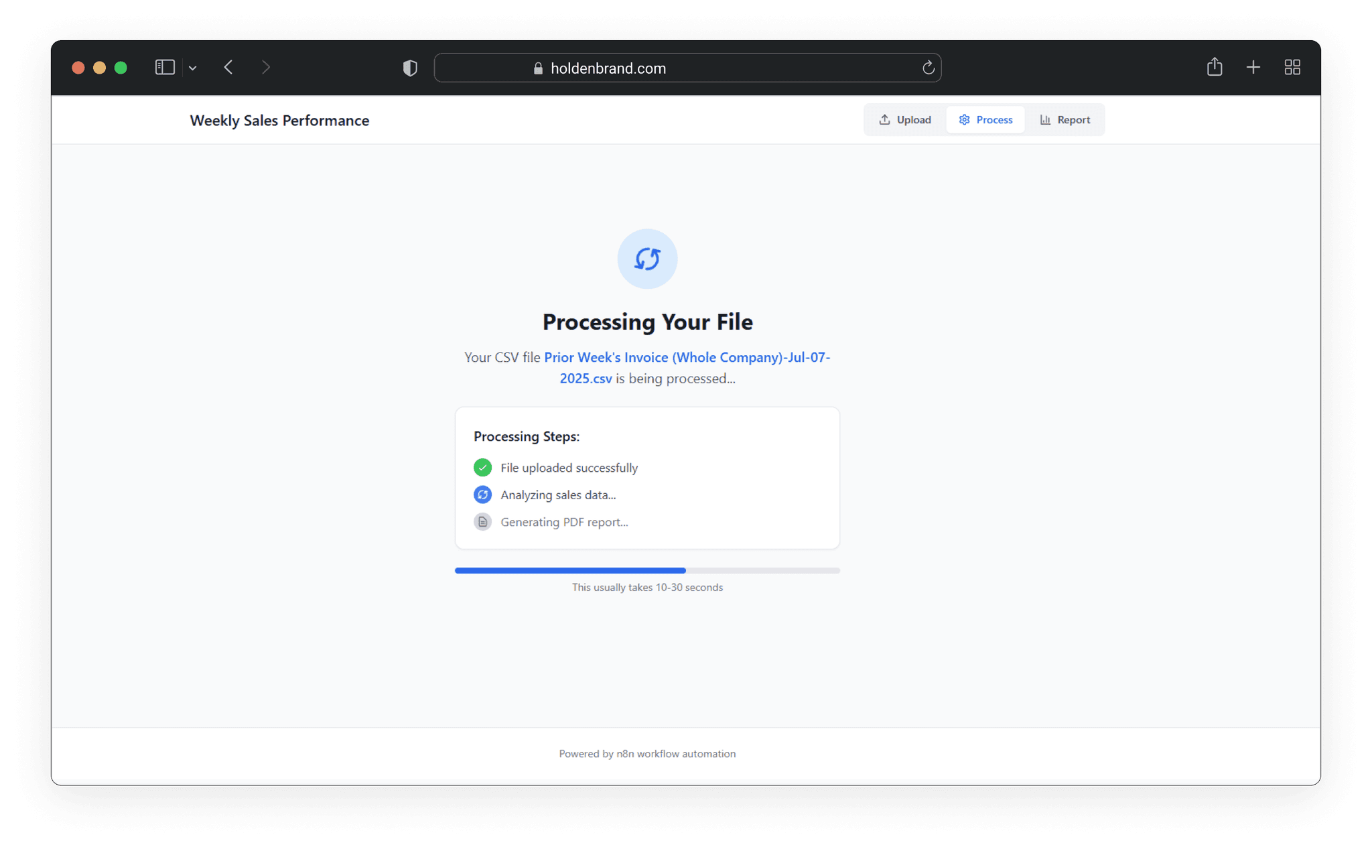
Task: Click the Prior Week's Invoice CSV filename link
Action: point(686,358)
